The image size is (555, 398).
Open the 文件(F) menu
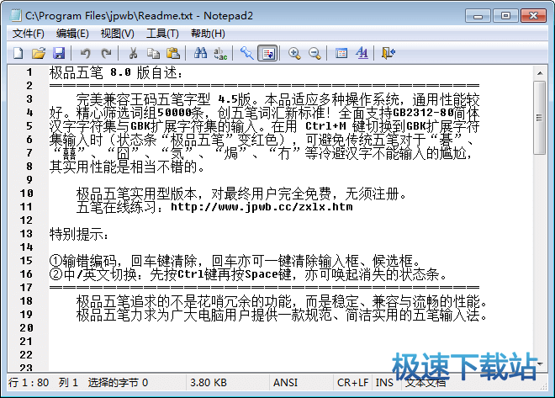[x=29, y=33]
